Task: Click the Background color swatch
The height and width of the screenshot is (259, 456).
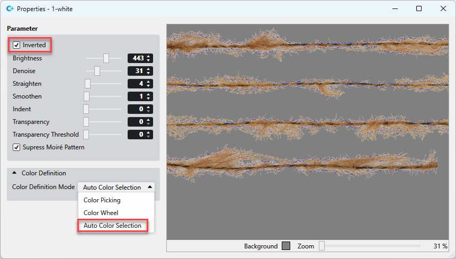Action: [x=286, y=246]
